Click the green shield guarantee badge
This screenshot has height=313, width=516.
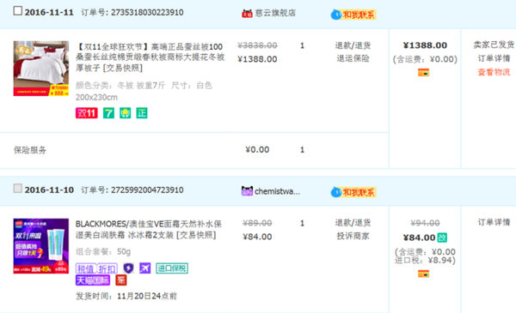(x=125, y=113)
